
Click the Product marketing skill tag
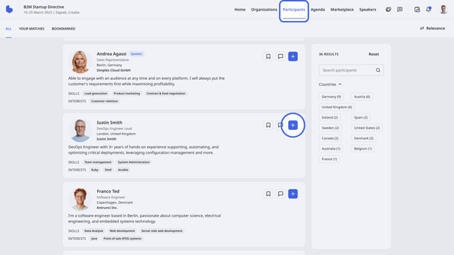pyautogui.click(x=127, y=94)
